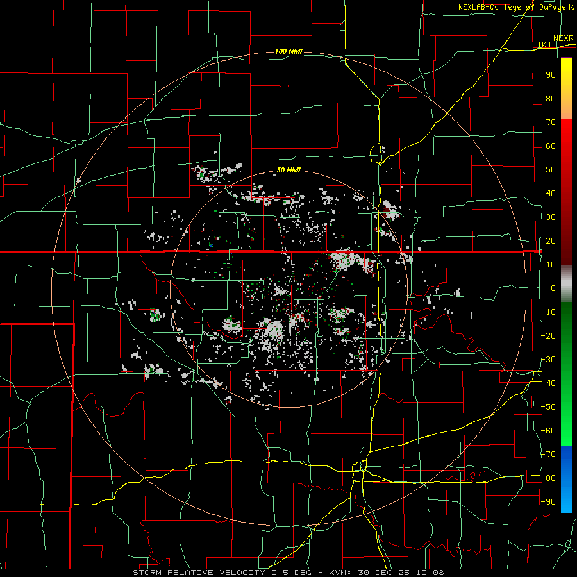Click the -30 scale value

point(548,360)
